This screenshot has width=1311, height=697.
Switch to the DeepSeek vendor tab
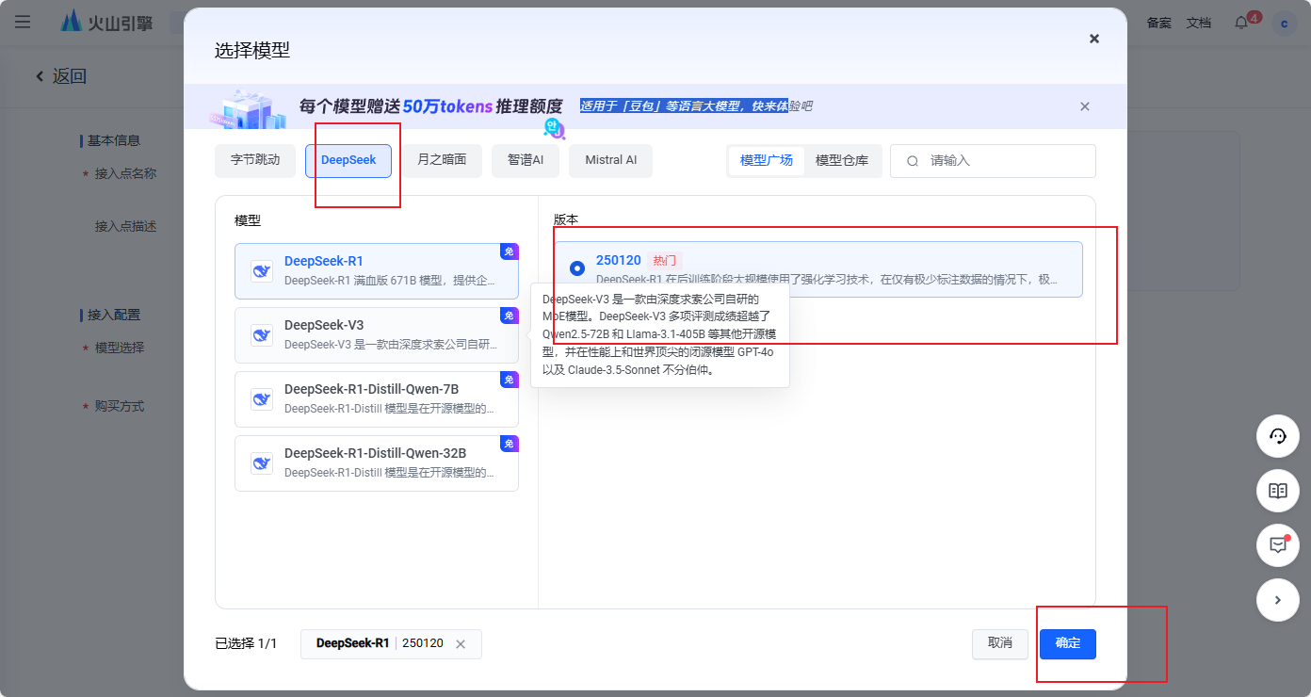pyautogui.click(x=348, y=160)
